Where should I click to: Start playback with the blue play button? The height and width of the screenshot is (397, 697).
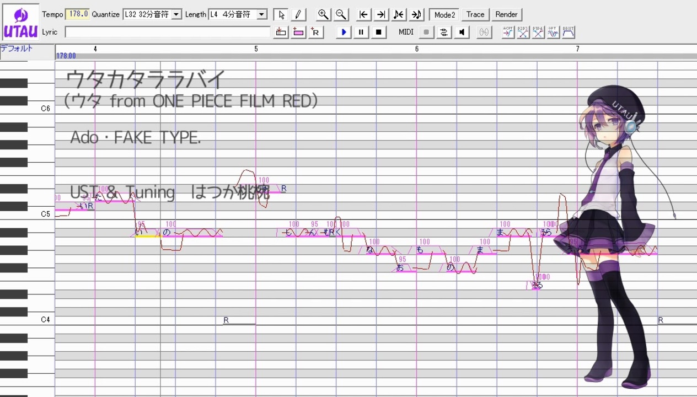point(344,32)
